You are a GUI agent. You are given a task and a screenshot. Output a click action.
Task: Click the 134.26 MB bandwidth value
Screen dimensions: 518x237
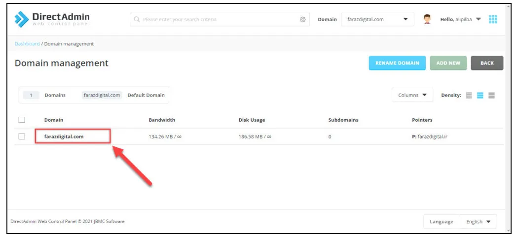tap(165, 136)
